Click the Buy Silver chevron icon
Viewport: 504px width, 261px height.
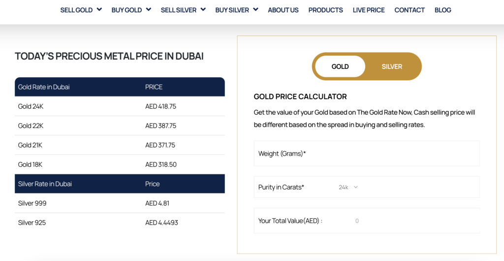pos(255,9)
